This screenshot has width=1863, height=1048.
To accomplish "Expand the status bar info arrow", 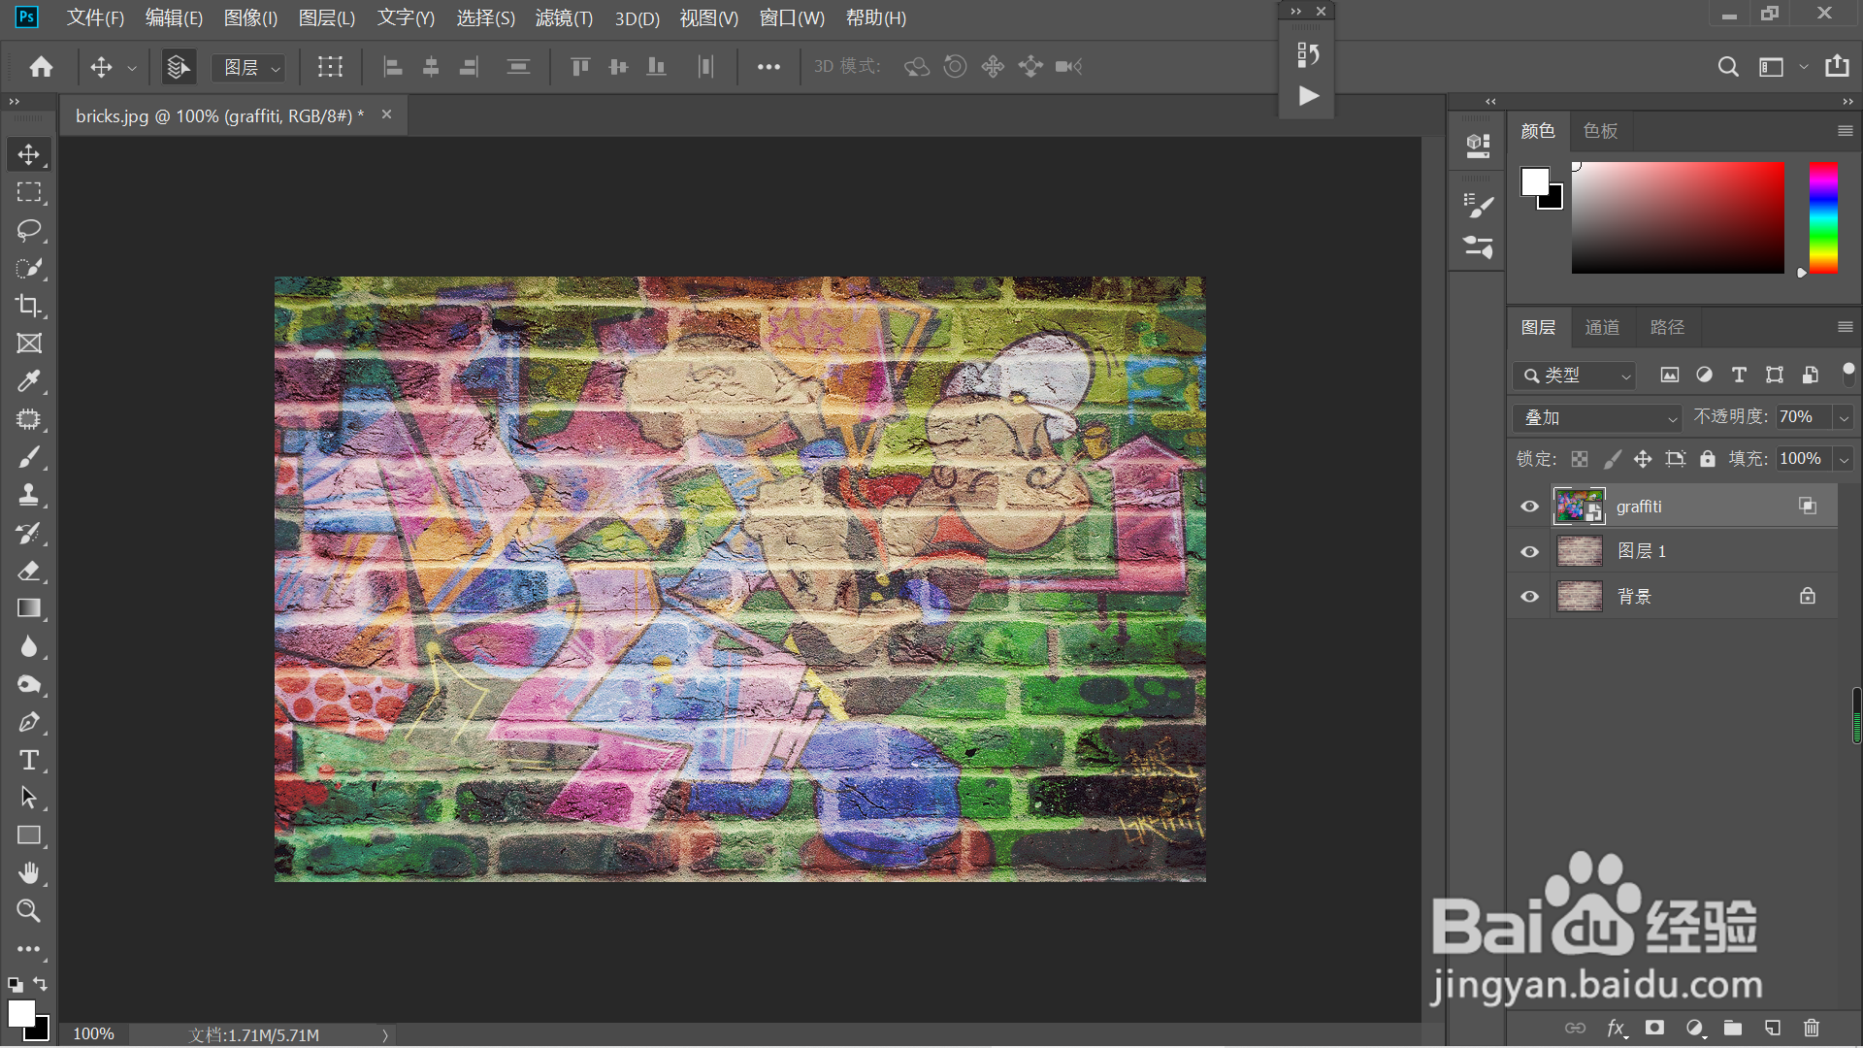I will [x=385, y=1035].
